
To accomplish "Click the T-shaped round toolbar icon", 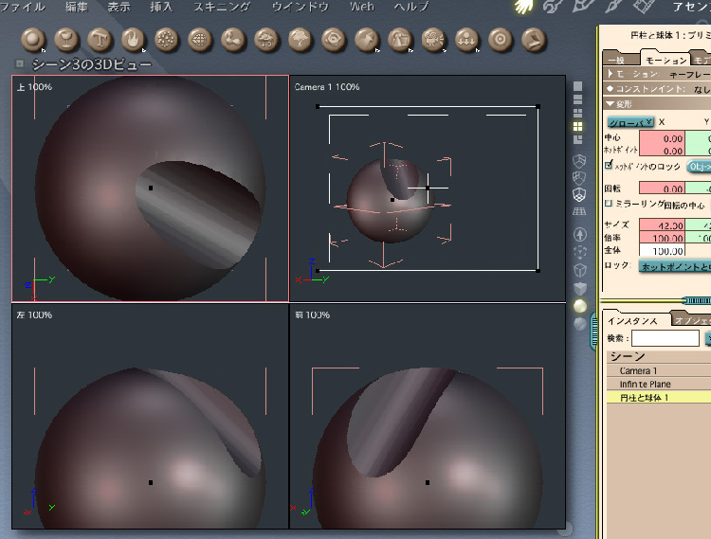I will 100,40.
